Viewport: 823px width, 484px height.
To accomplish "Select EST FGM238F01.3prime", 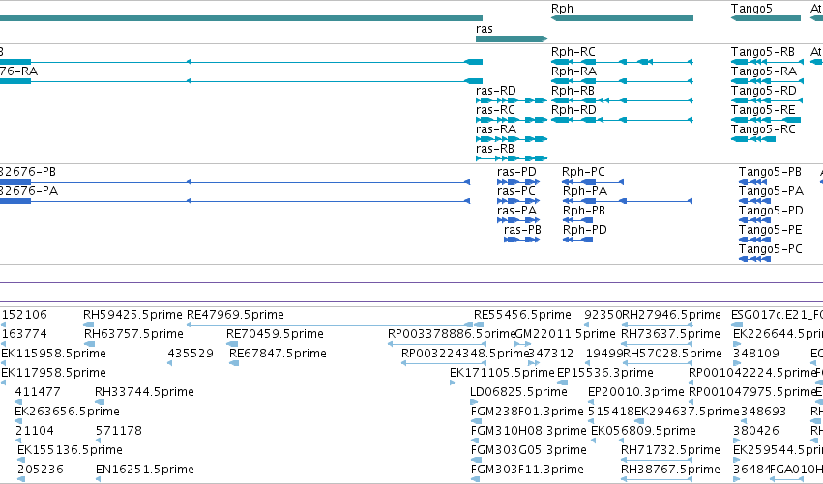I will click(x=527, y=412).
